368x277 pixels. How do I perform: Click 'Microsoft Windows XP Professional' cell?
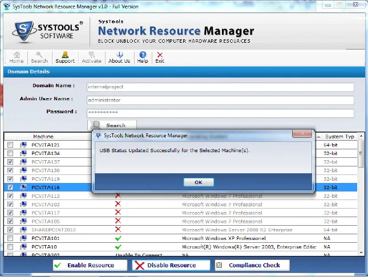224,238
